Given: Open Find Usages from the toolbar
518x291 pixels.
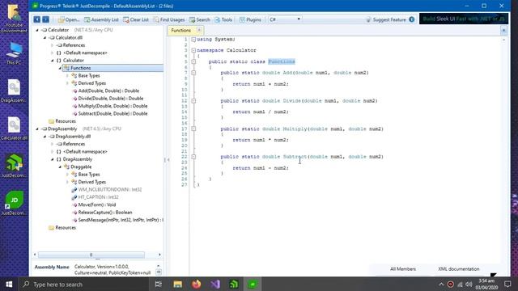Looking at the screenshot, I should click(169, 19).
